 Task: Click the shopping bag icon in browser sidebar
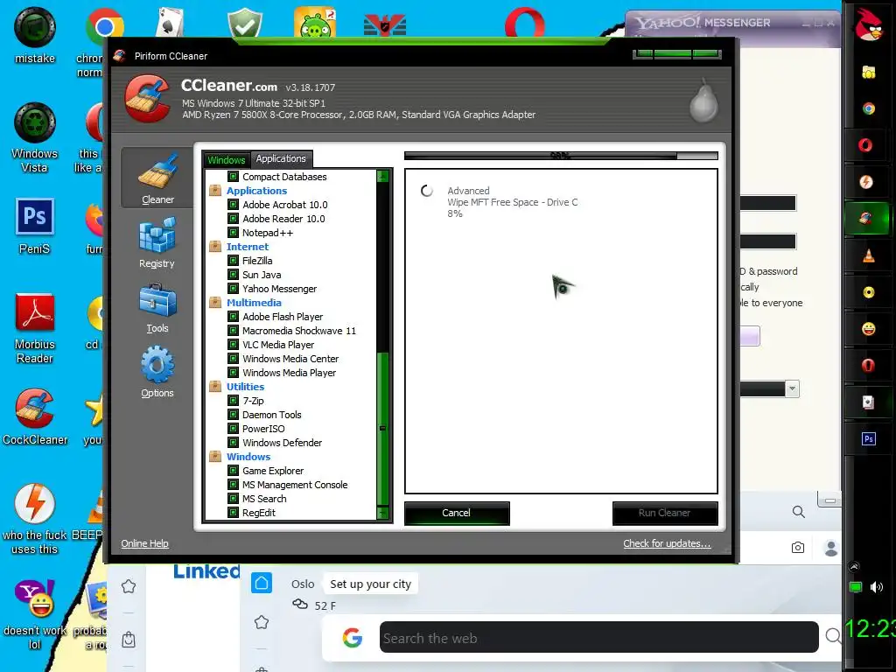coord(129,640)
